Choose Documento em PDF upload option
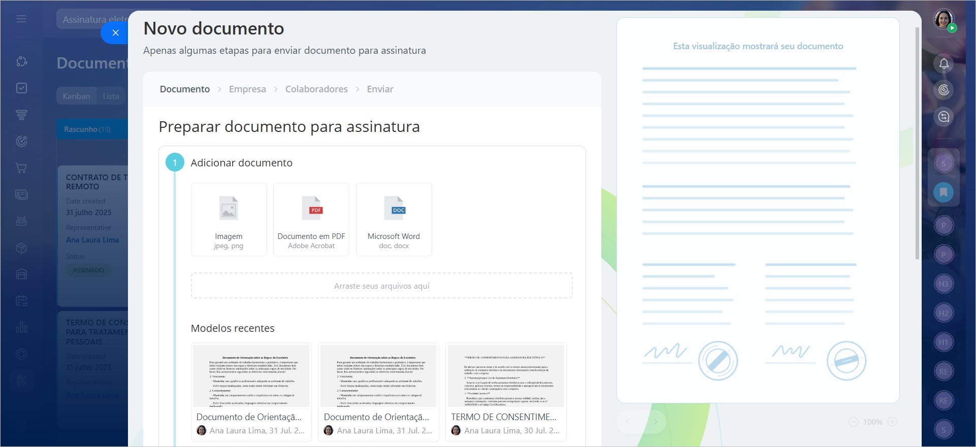Image resolution: width=976 pixels, height=447 pixels. pyautogui.click(x=311, y=219)
